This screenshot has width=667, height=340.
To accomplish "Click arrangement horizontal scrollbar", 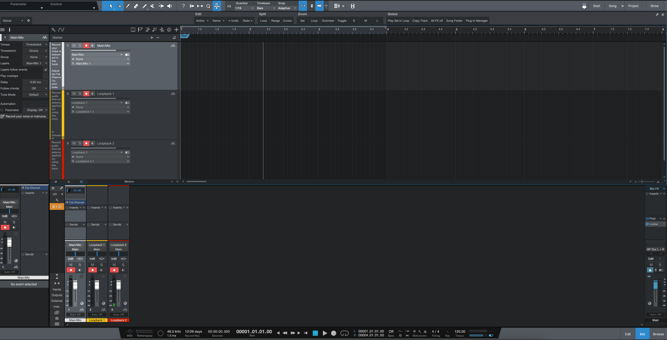I will point(196,181).
